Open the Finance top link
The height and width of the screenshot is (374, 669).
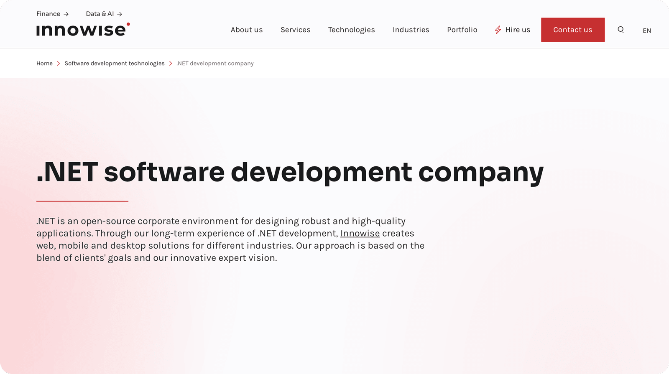[x=48, y=14]
